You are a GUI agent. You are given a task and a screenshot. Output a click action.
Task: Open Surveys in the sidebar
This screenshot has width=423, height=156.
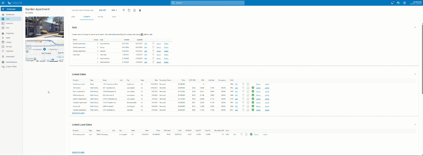tap(9, 47)
